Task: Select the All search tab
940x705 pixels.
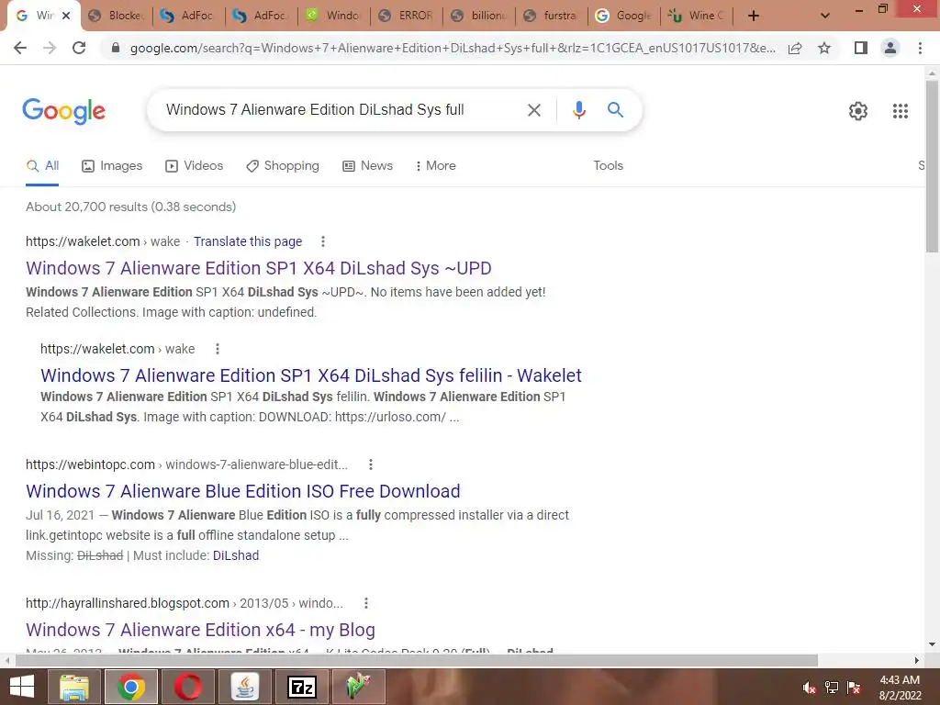Action: point(42,166)
